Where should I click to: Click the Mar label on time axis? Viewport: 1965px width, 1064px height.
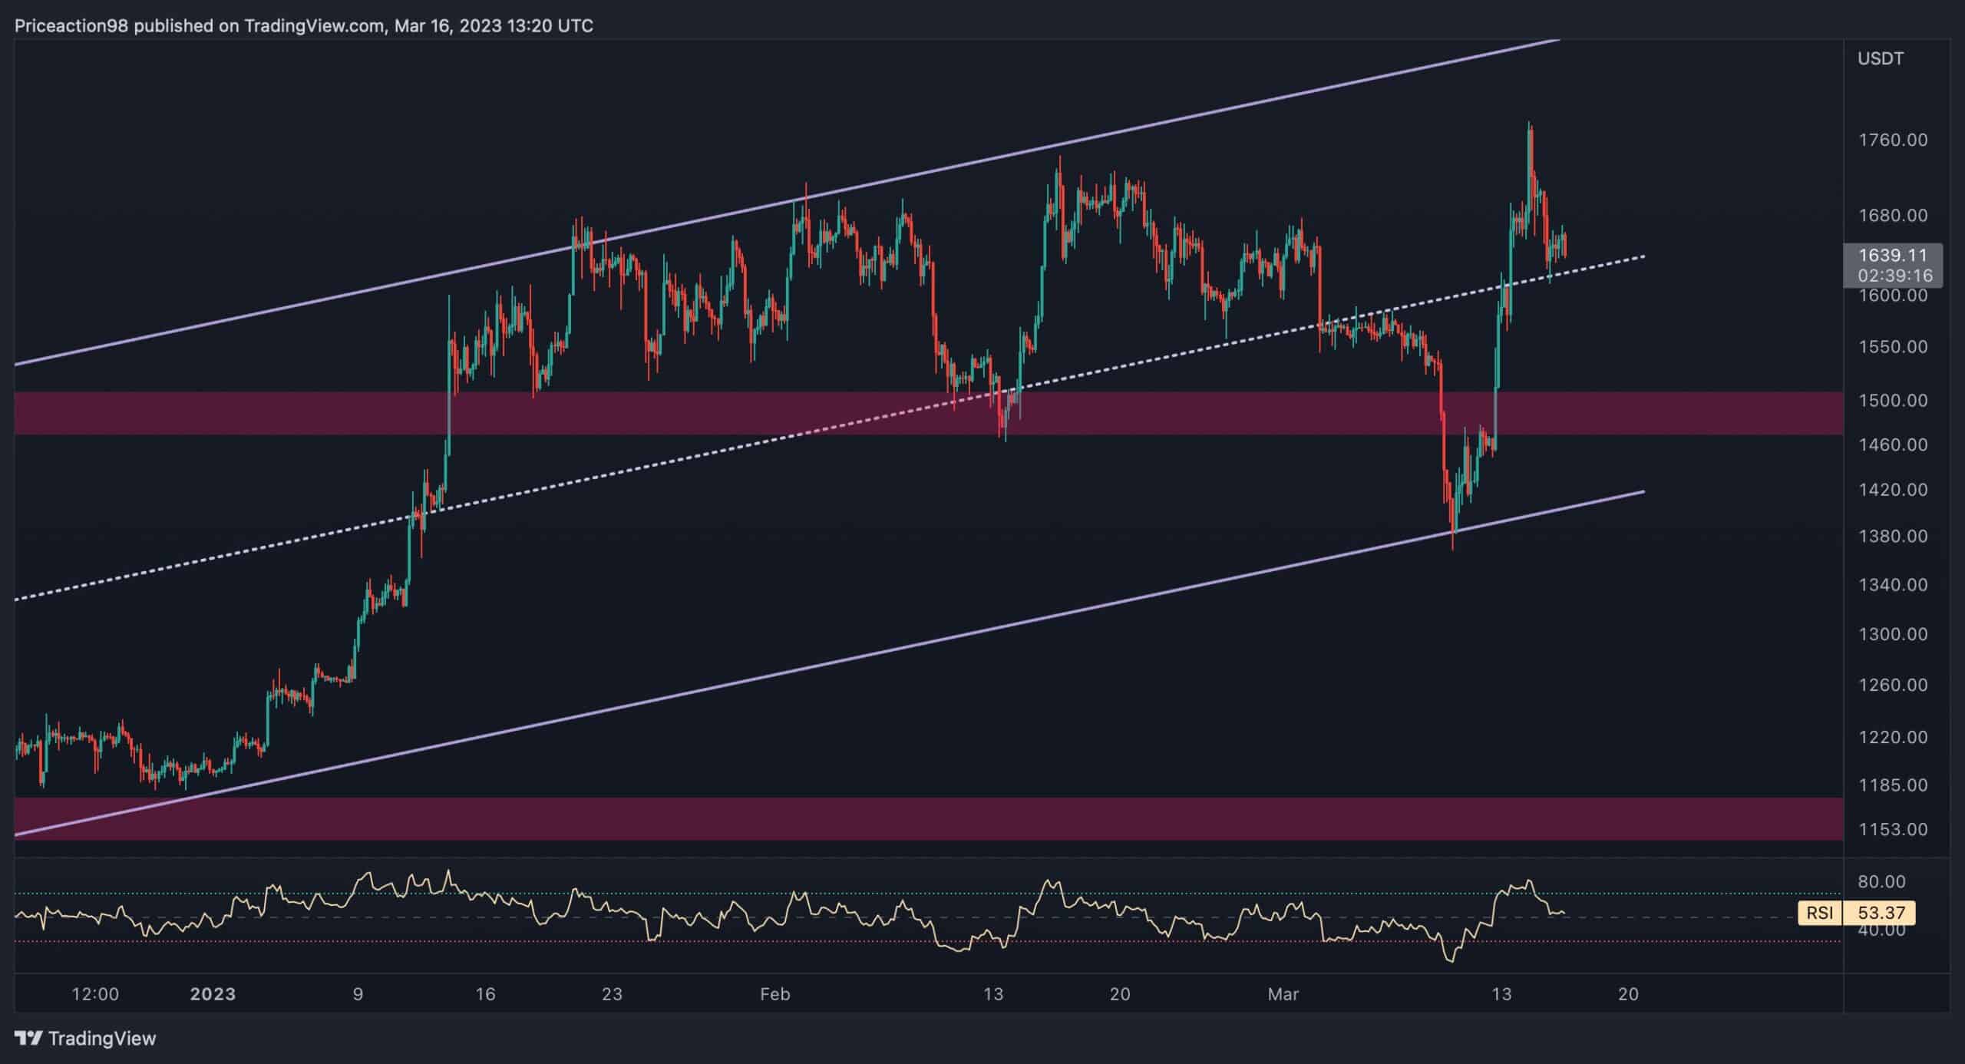coord(1283,994)
